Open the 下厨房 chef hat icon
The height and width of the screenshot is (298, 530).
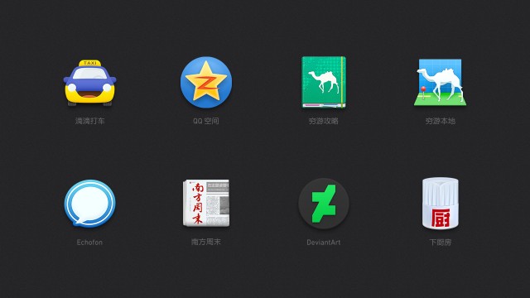pos(440,203)
